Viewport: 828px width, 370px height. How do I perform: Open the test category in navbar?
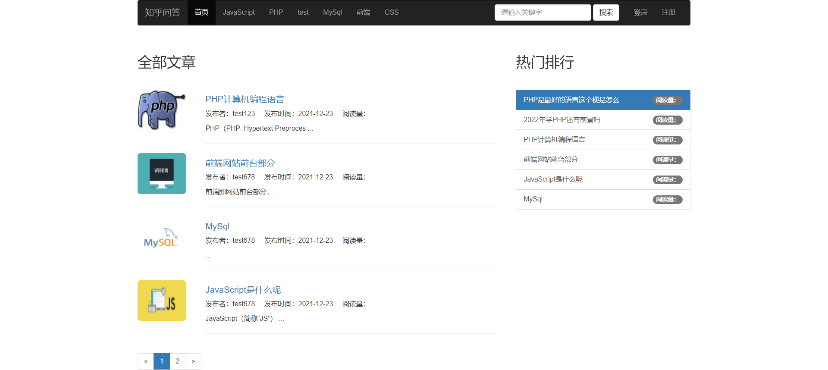coord(303,13)
